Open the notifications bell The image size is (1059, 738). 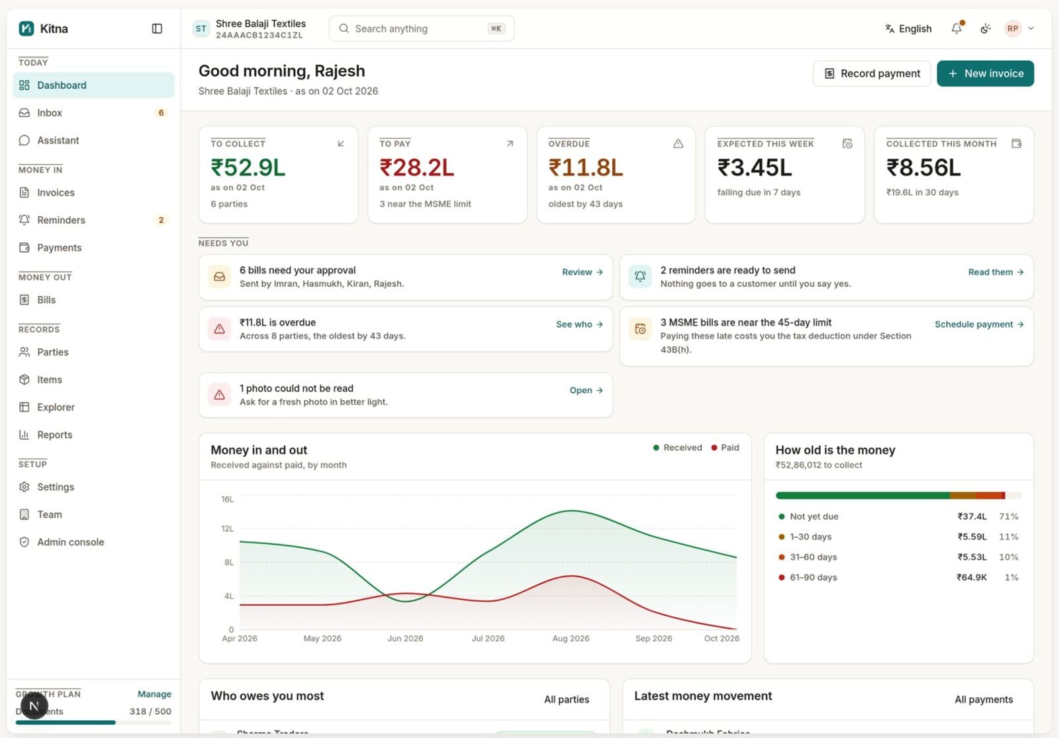(956, 28)
